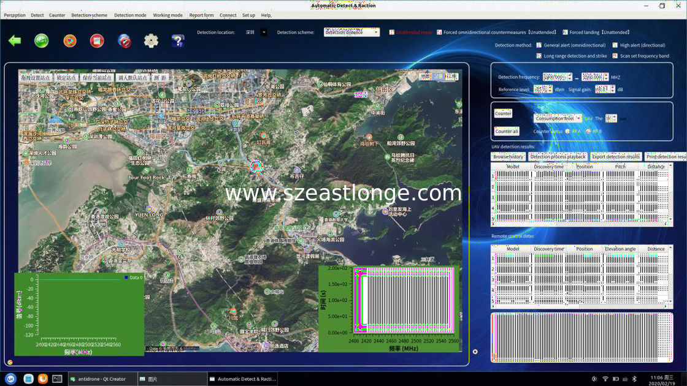Screen dimensions: 687x386
Task: Open the Working mode menu
Action: 167,15
